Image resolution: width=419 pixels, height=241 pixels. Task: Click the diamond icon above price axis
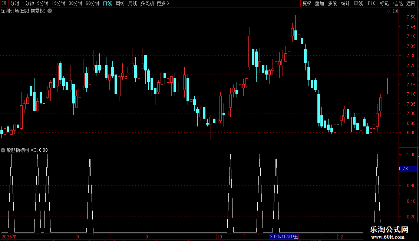388,11
